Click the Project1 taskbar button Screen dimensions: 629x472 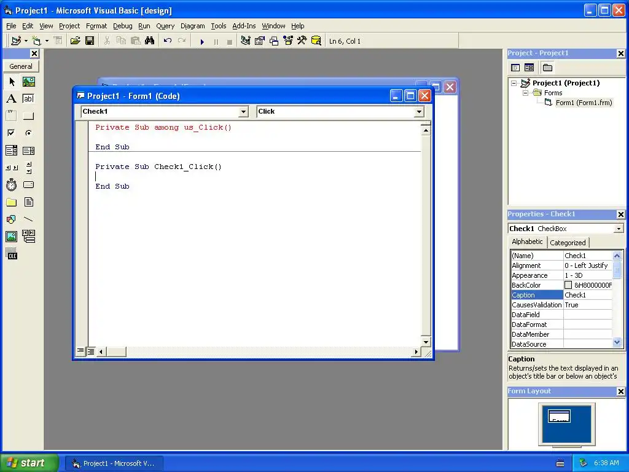coord(114,463)
